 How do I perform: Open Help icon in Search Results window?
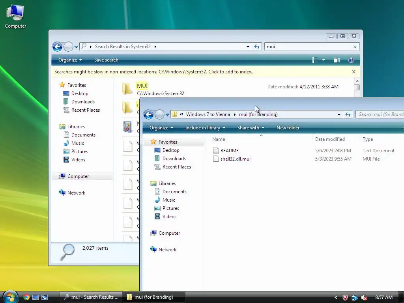click(351, 60)
